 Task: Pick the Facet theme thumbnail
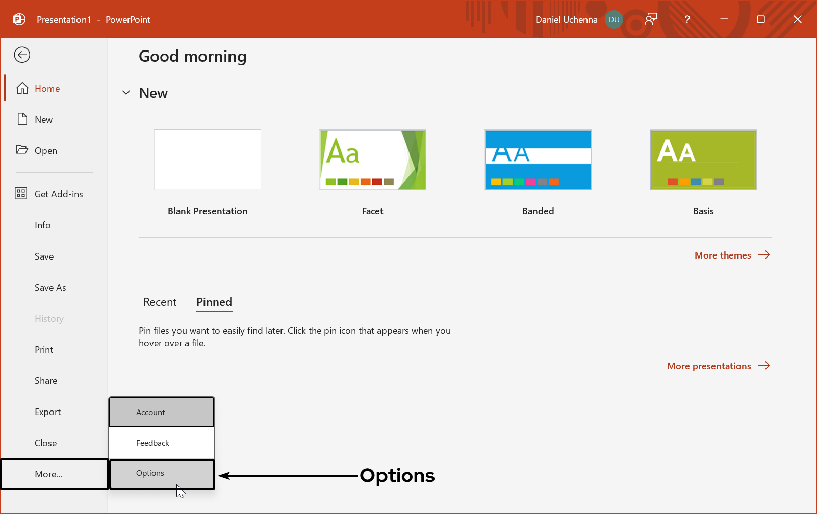tap(373, 160)
